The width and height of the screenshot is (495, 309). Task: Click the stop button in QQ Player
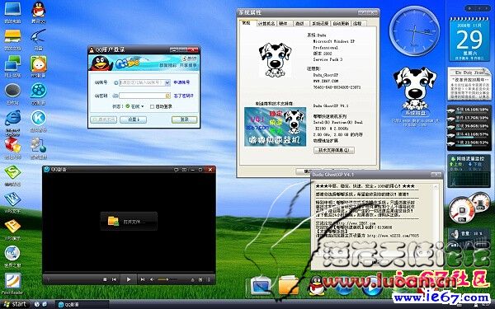pyautogui.click(x=105, y=279)
